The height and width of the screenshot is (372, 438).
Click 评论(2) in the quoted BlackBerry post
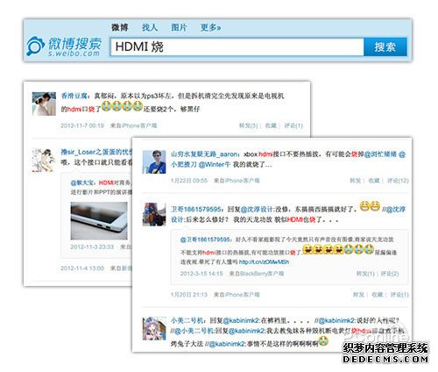point(390,274)
